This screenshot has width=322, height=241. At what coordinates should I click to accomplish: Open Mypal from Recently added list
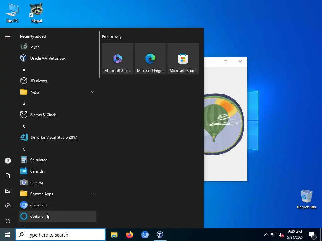(57, 47)
